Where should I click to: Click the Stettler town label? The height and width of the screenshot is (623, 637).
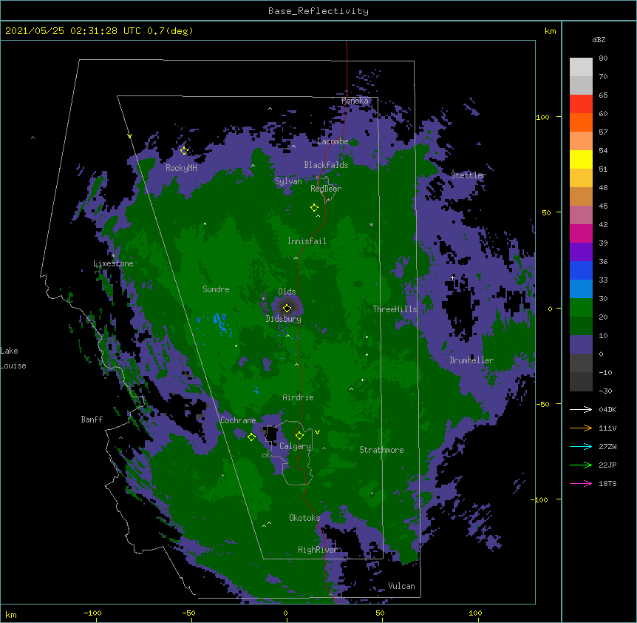[469, 175]
